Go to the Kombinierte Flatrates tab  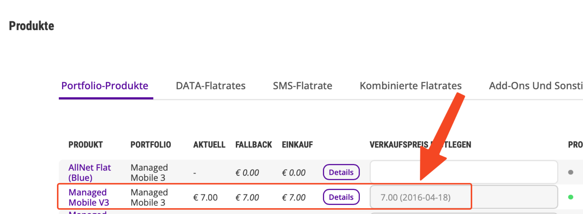(410, 86)
